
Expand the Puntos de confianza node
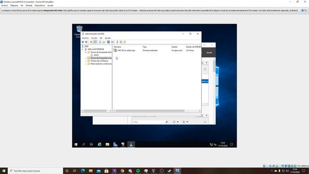pyautogui.click(x=85, y=61)
